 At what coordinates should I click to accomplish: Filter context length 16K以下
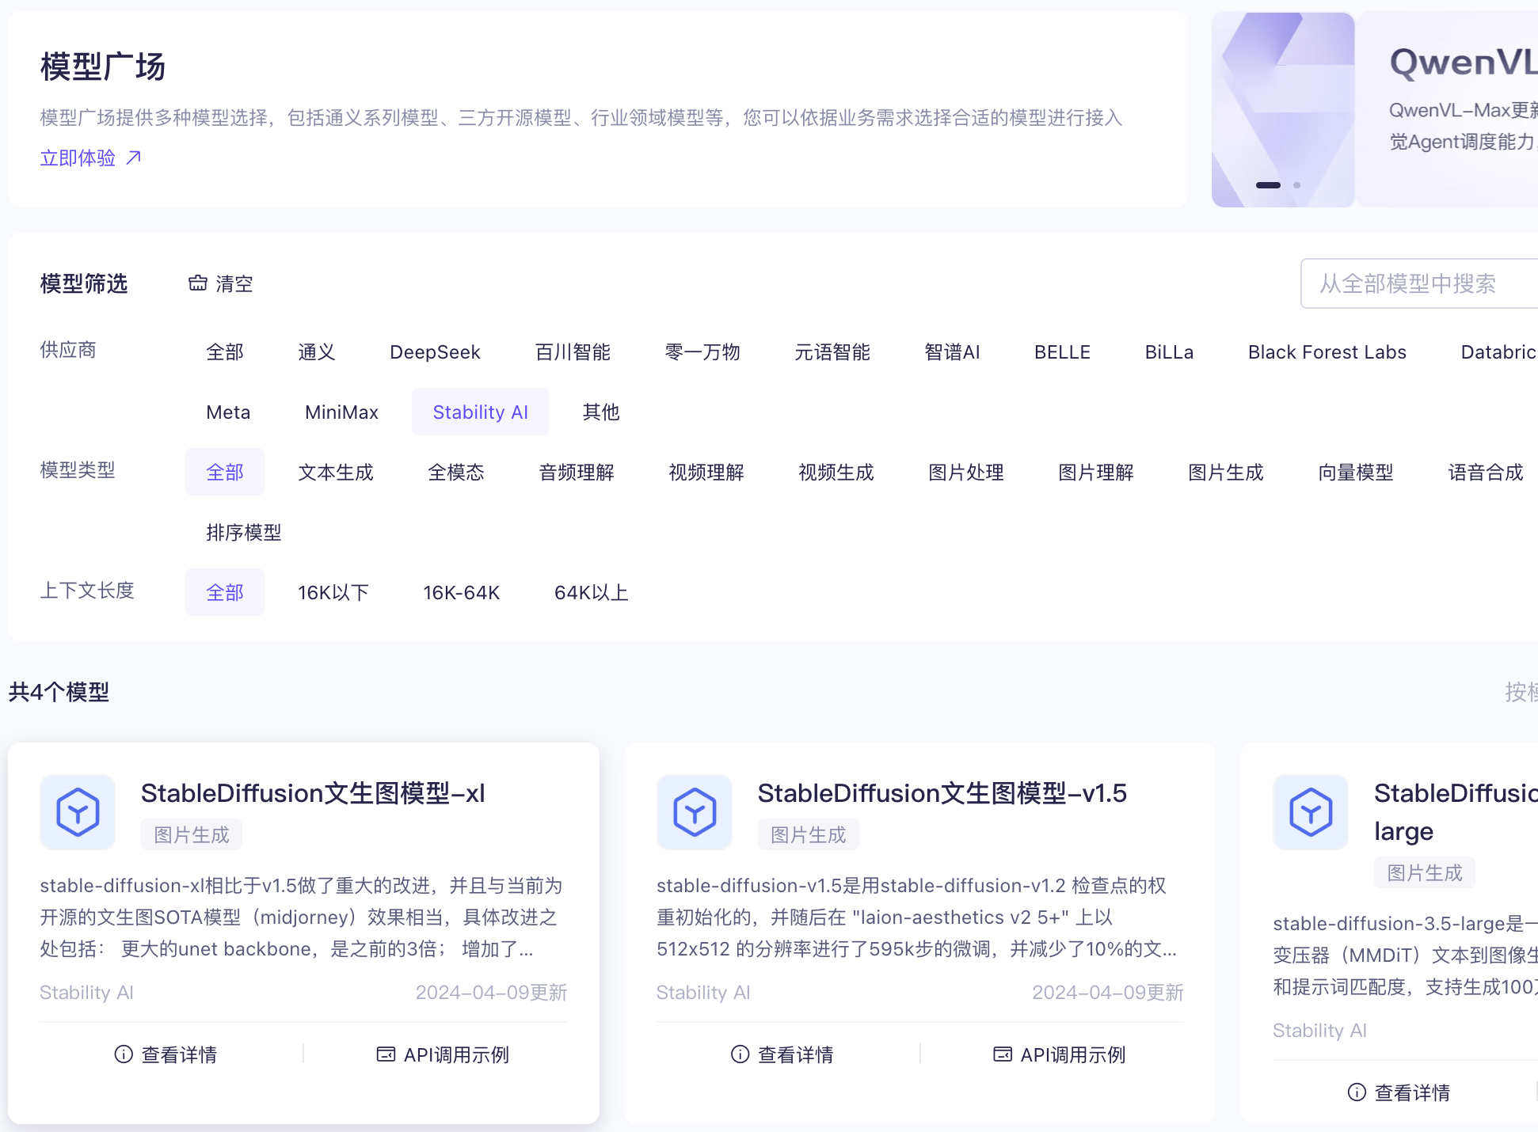click(333, 593)
